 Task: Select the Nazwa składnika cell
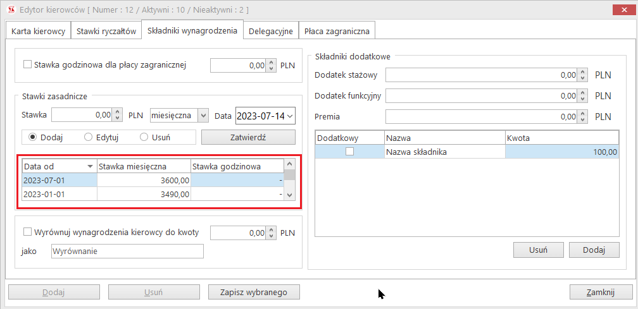[445, 152]
